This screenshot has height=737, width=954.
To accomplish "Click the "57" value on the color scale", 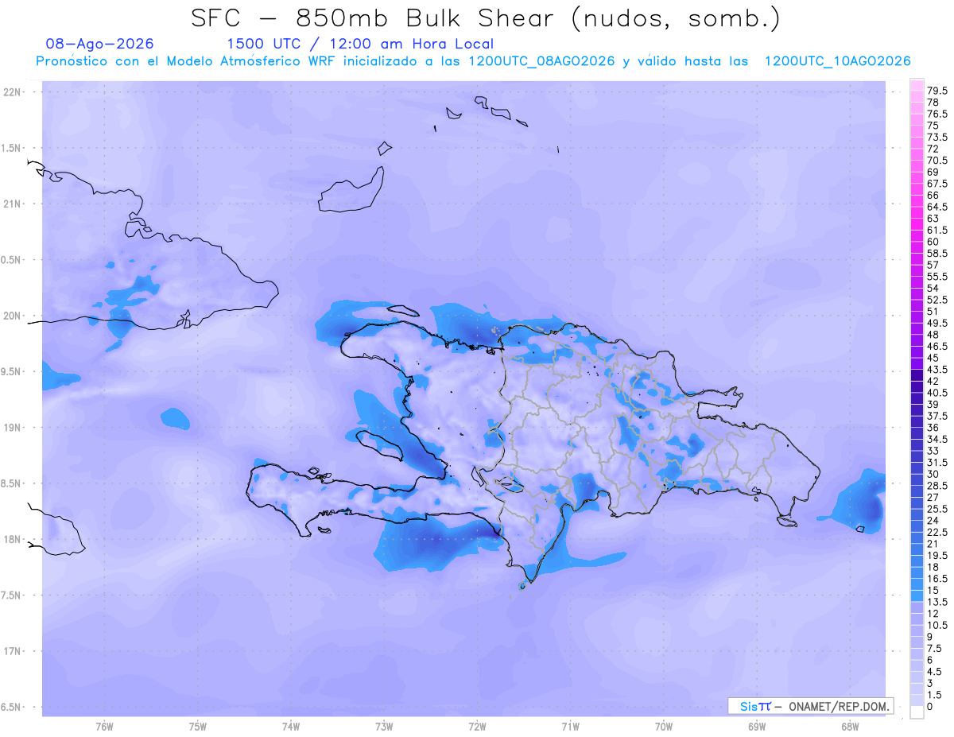I will [x=933, y=265].
